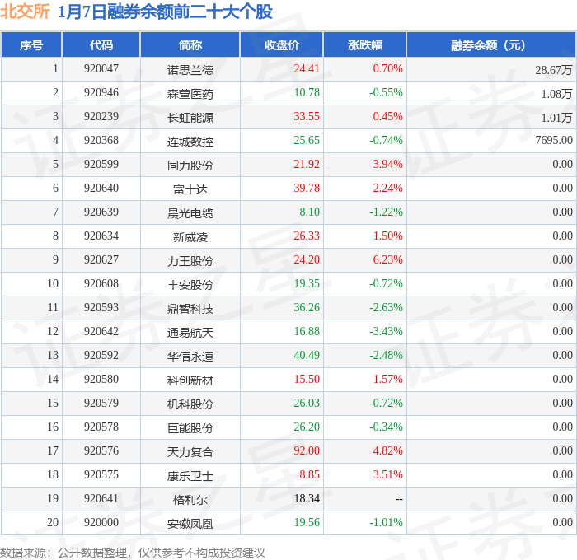Select stock name 安徽凤凰
This screenshot has height=560, width=577.
(x=190, y=524)
